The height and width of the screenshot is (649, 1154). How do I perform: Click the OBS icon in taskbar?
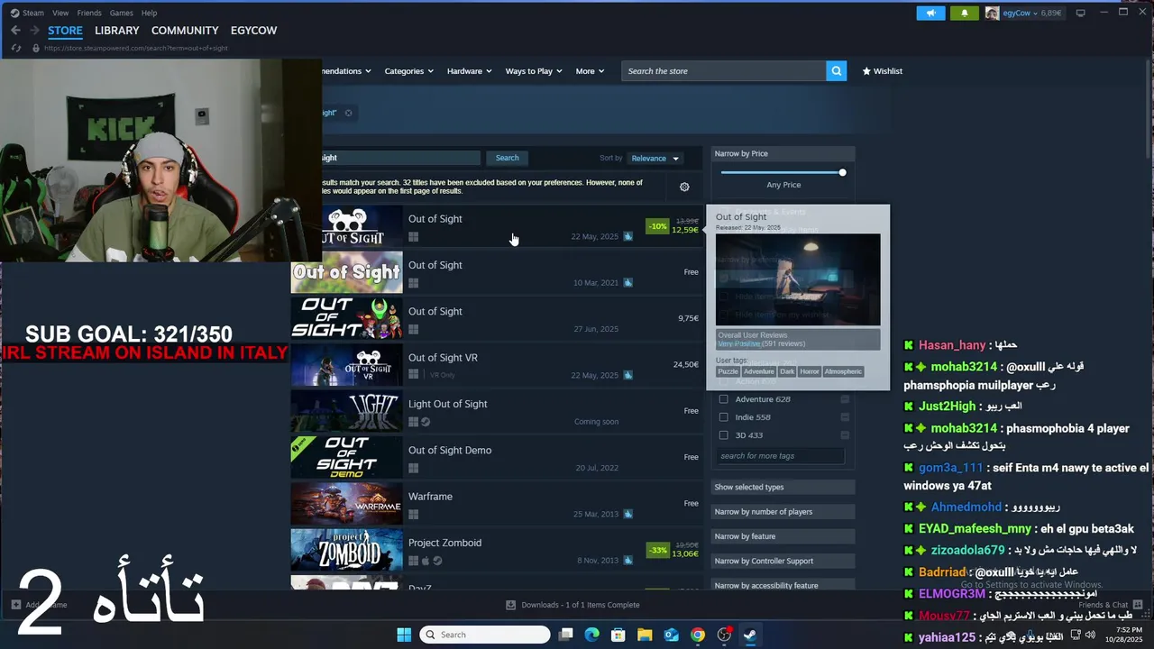[724, 635]
